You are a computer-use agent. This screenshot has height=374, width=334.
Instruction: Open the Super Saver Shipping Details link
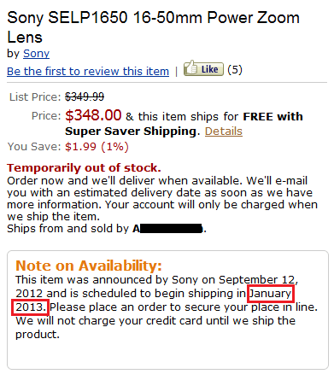click(224, 131)
